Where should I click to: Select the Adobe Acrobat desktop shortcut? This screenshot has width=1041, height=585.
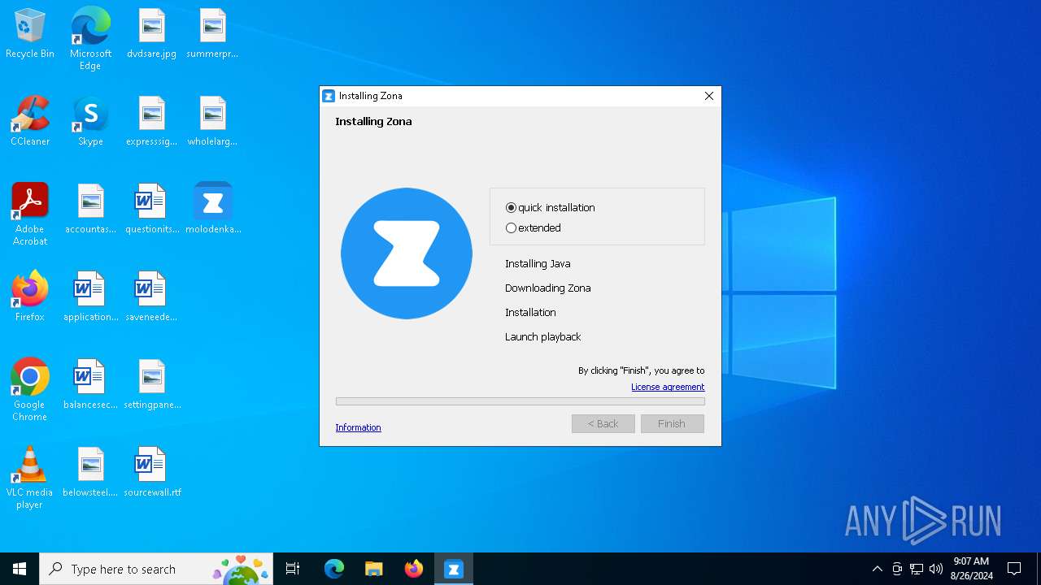(x=30, y=214)
